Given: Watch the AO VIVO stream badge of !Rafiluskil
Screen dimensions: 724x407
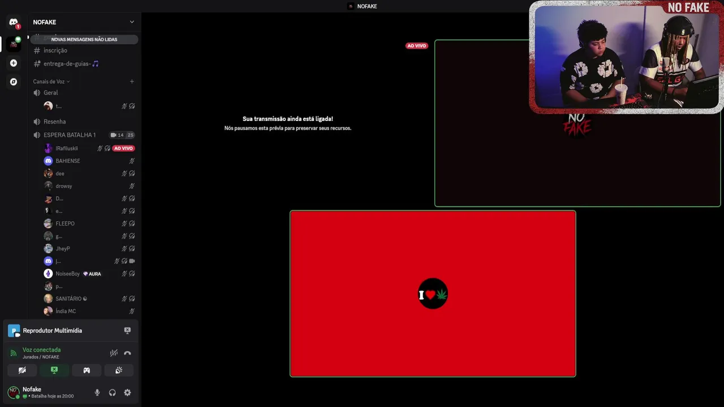Looking at the screenshot, I should pyautogui.click(x=123, y=148).
